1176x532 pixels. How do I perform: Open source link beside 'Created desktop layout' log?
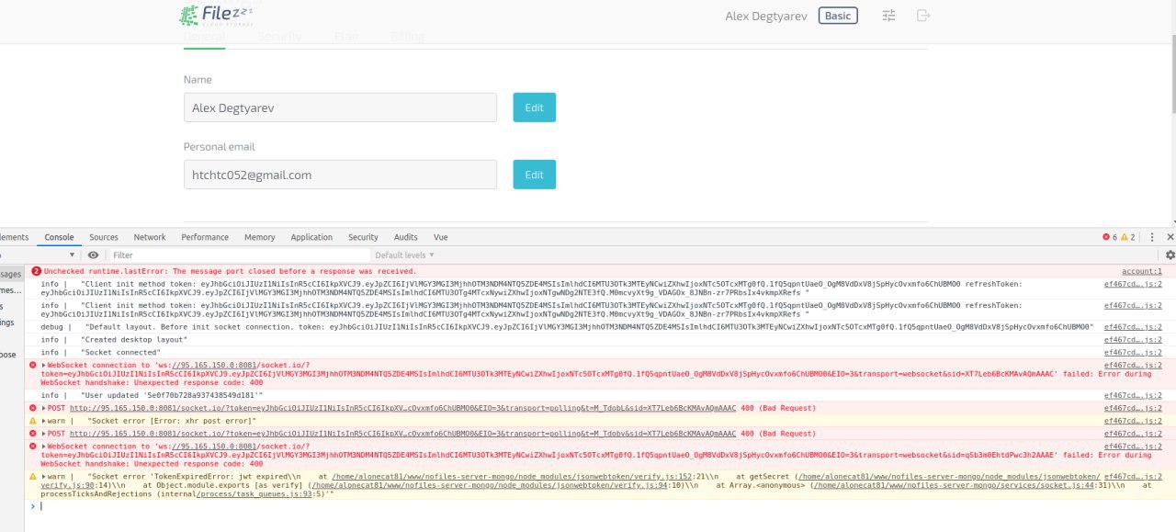(1133, 339)
